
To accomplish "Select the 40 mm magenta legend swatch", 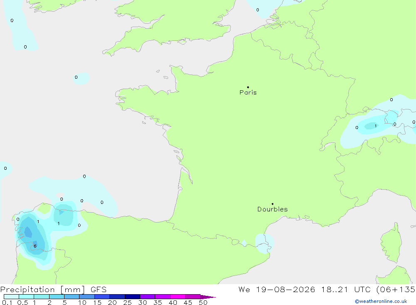I will click(x=178, y=297).
